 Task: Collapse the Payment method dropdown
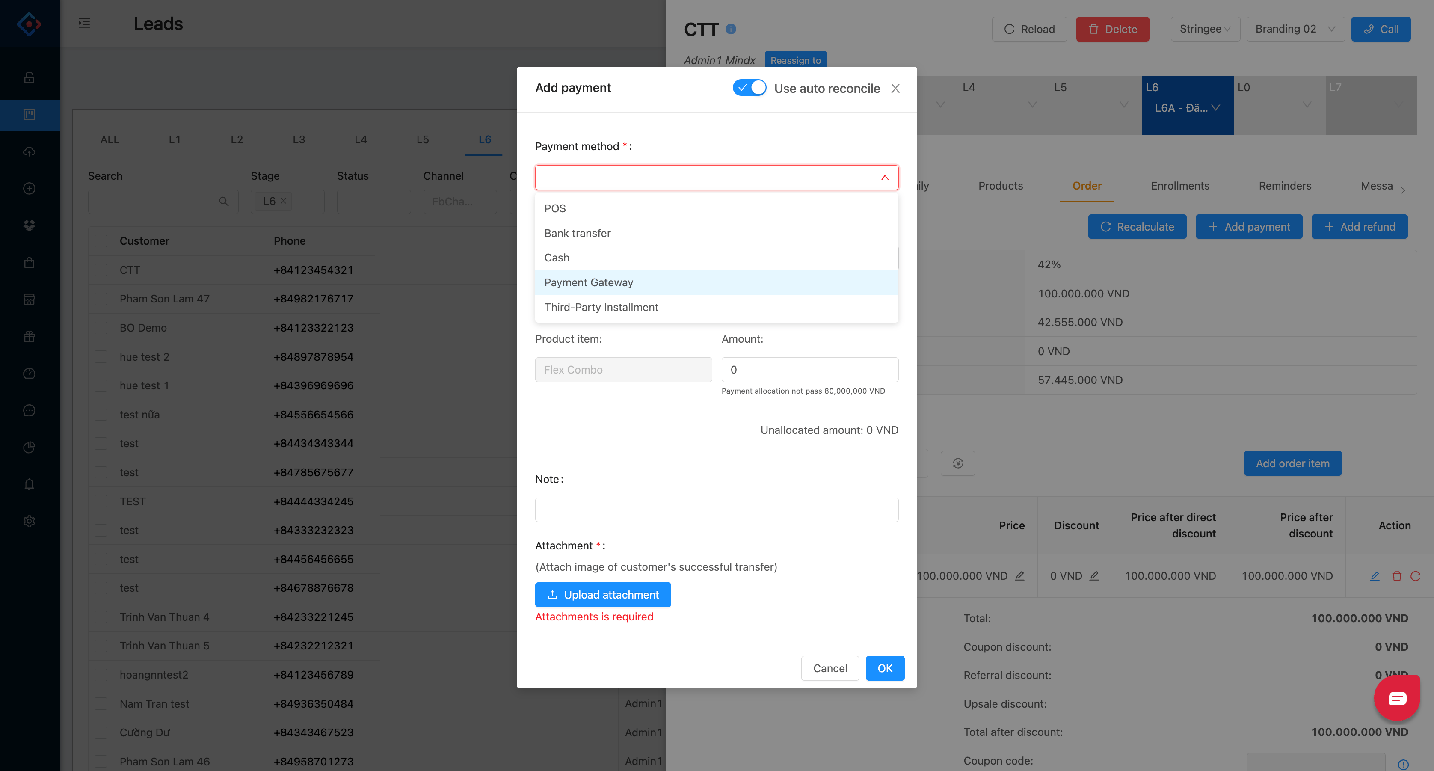pyautogui.click(x=885, y=178)
